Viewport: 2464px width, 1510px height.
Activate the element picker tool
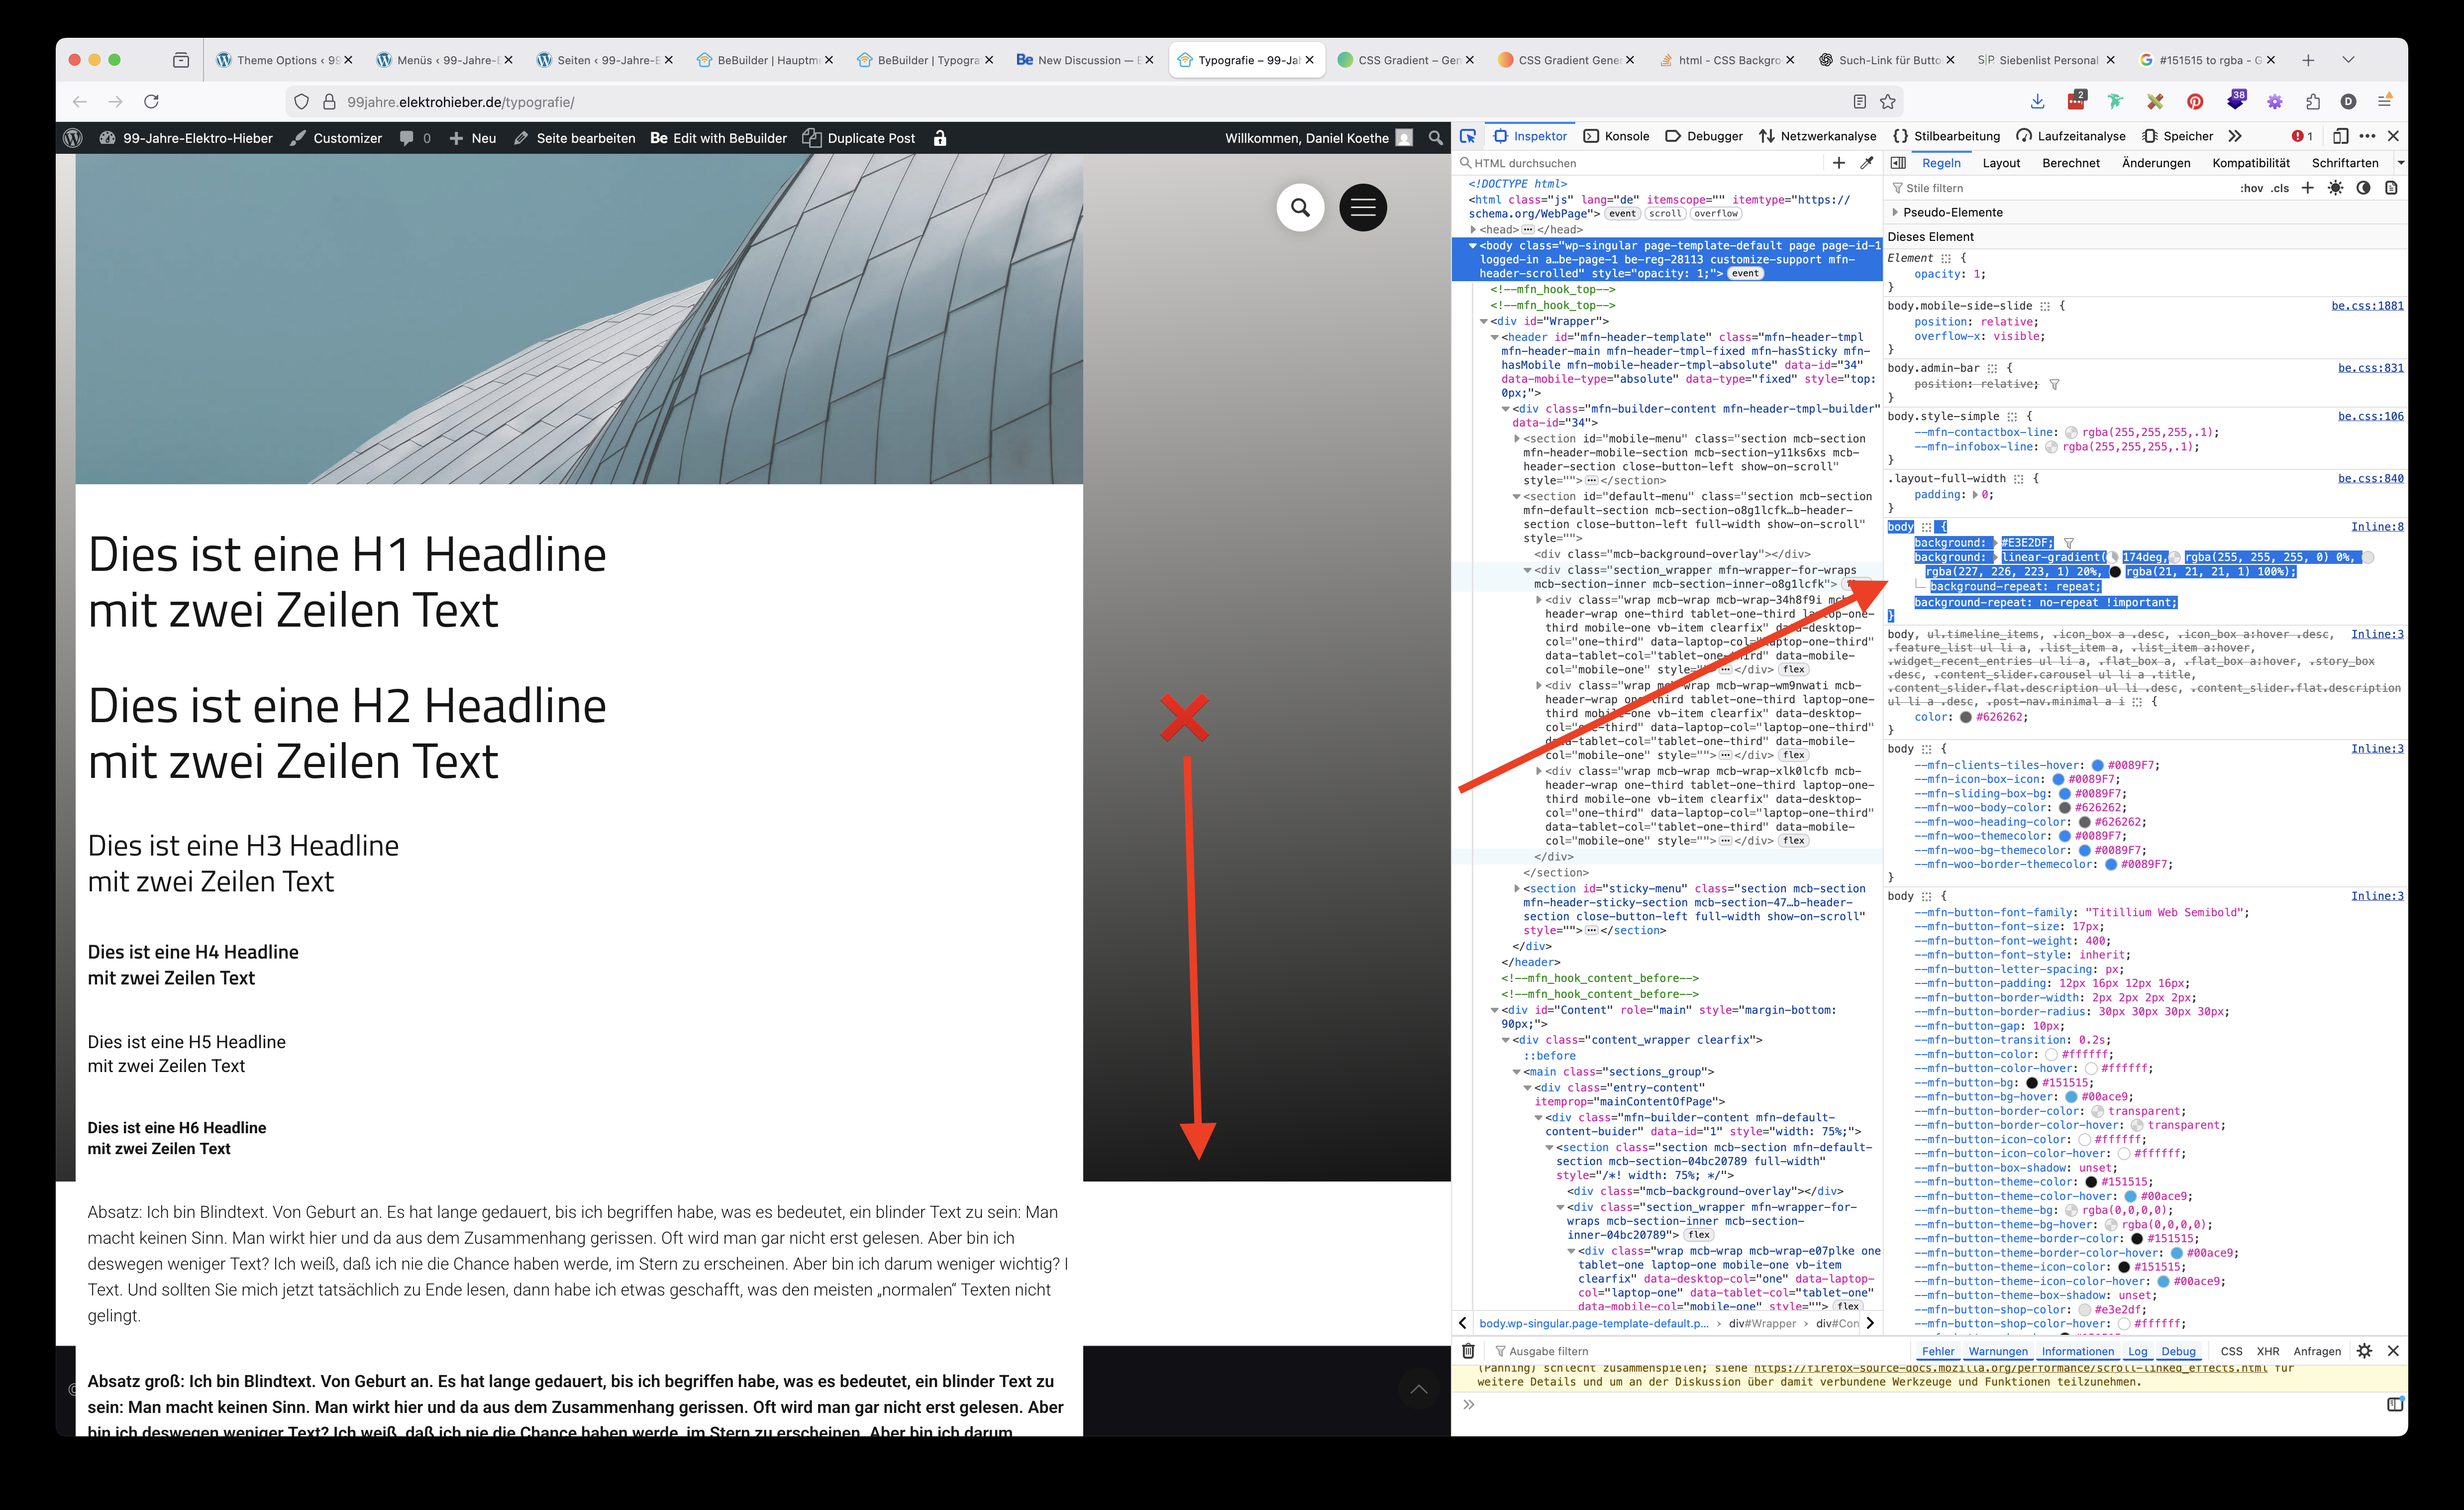tap(1467, 136)
